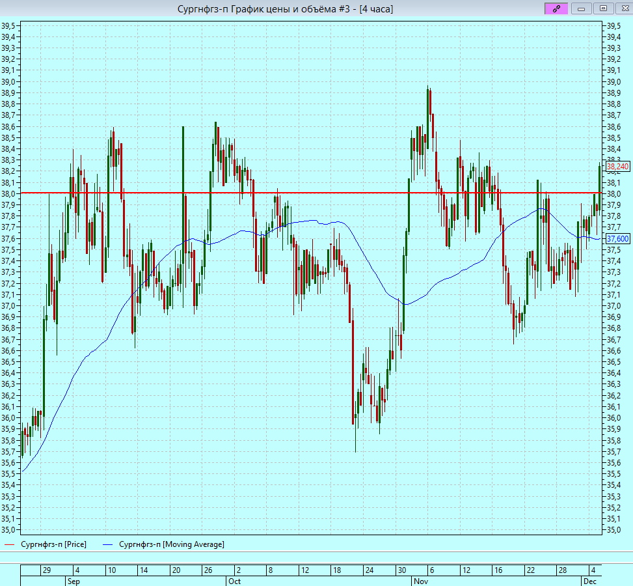Click the date label 26 on the time axis
This screenshot has width=633, height=586.
click(208, 570)
